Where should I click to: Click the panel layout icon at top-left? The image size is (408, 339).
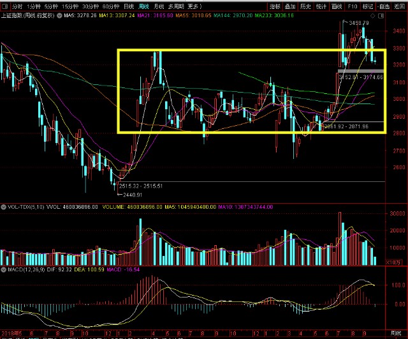(x=6, y=6)
